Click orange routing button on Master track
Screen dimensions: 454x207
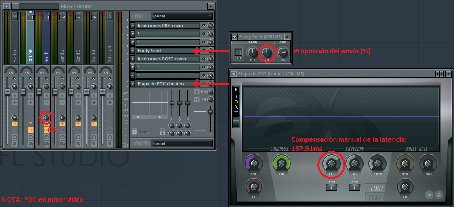click(x=15, y=124)
